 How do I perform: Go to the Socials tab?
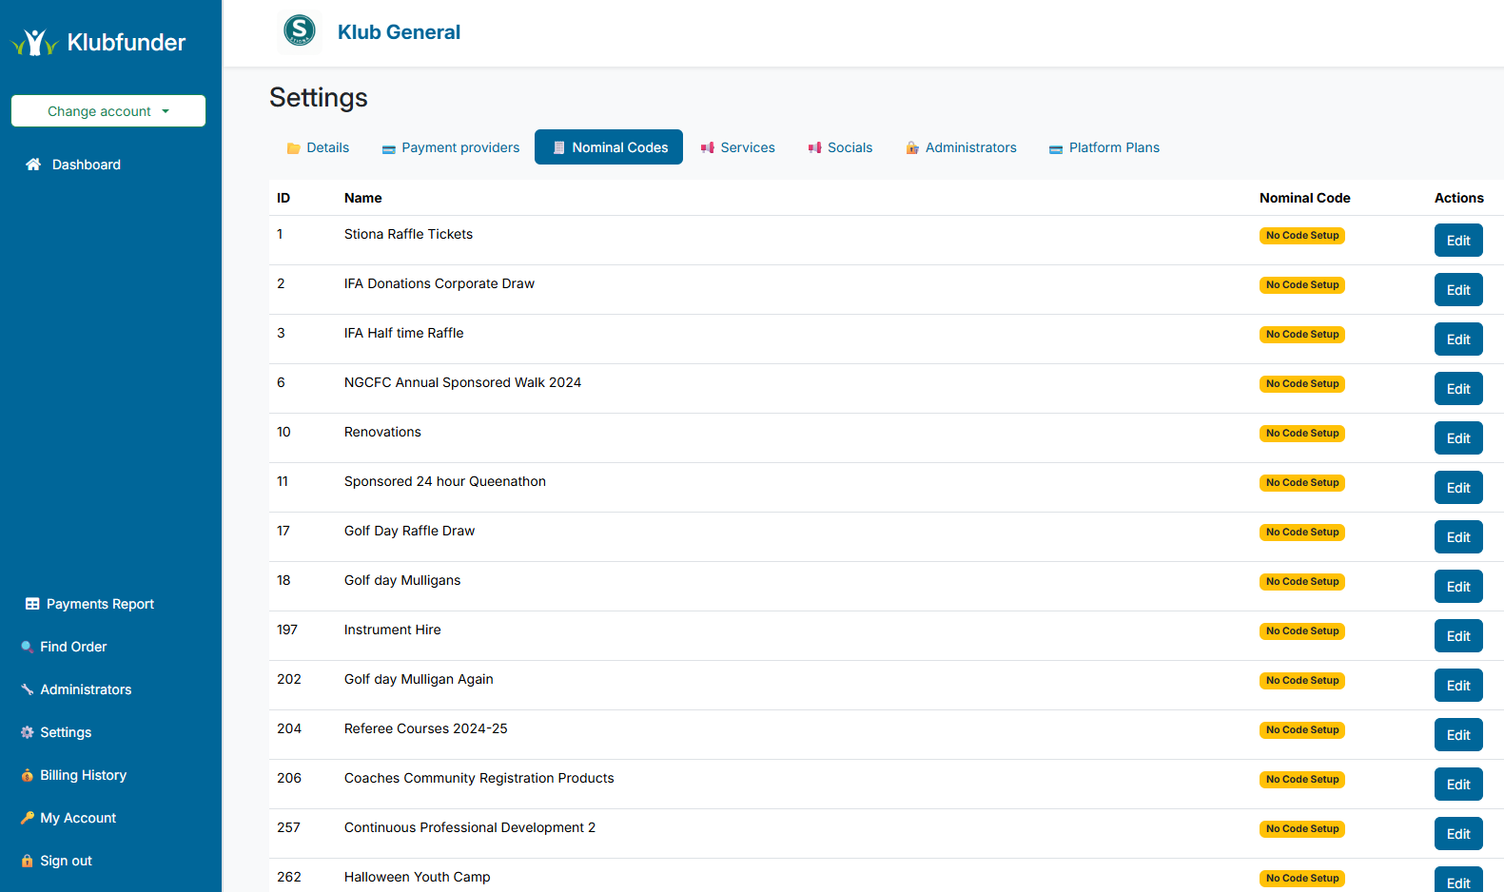point(840,147)
